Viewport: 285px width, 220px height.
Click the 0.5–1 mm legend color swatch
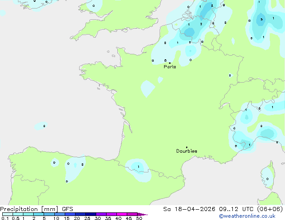coord(18,214)
